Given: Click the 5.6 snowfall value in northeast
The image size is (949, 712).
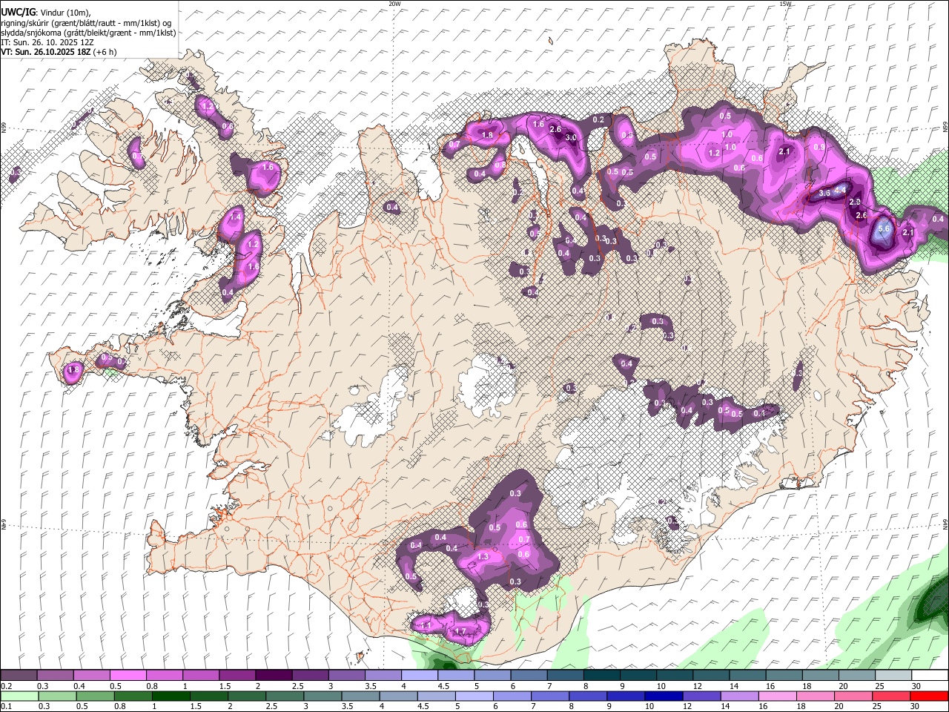Looking at the screenshot, I should click(x=883, y=229).
